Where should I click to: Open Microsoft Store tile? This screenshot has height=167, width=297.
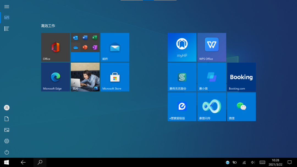[x=115, y=77]
